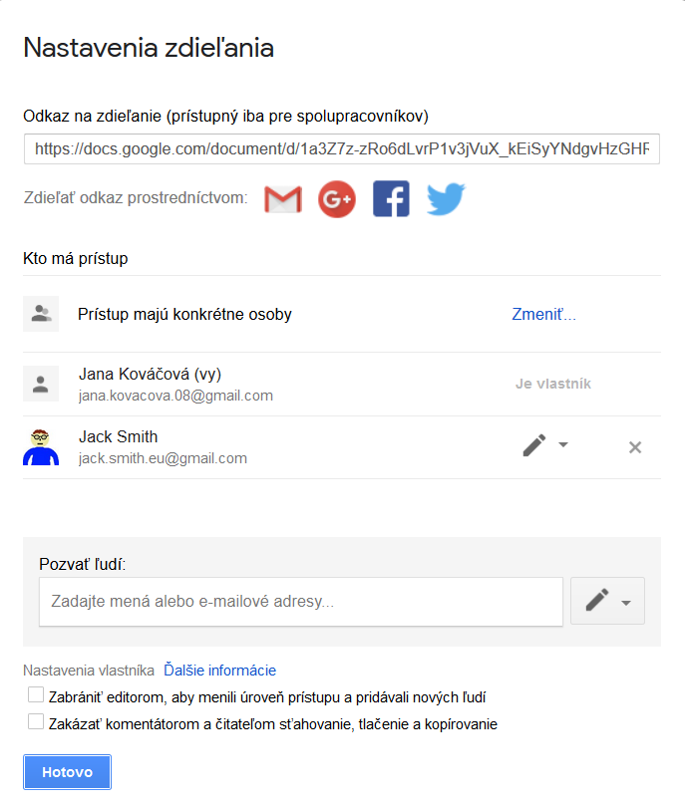Image resolution: width=685 pixels, height=810 pixels.
Task: Click Jana Kováčová's profile icon
Action: click(41, 384)
